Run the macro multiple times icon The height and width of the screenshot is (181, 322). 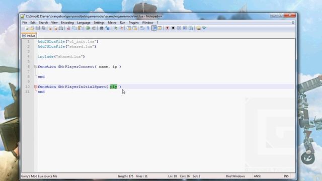185,28
